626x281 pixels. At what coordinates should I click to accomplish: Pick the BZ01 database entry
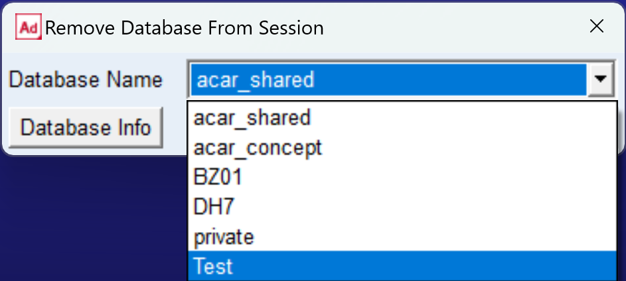218,178
